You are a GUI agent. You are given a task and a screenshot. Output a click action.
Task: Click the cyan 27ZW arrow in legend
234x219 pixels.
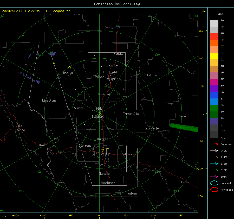[x=214, y=164]
